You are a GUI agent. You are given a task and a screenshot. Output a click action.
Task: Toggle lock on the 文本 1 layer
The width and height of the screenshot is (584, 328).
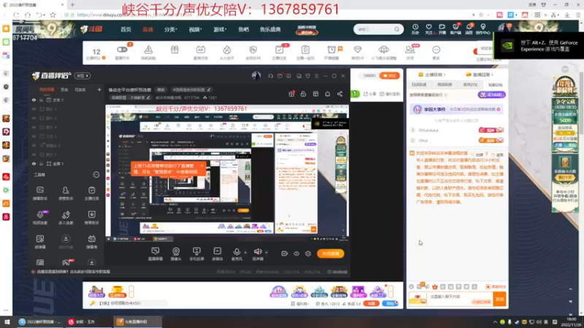tap(42, 100)
